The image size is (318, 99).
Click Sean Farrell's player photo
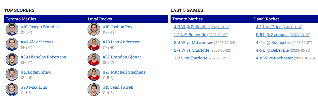coord(94,90)
